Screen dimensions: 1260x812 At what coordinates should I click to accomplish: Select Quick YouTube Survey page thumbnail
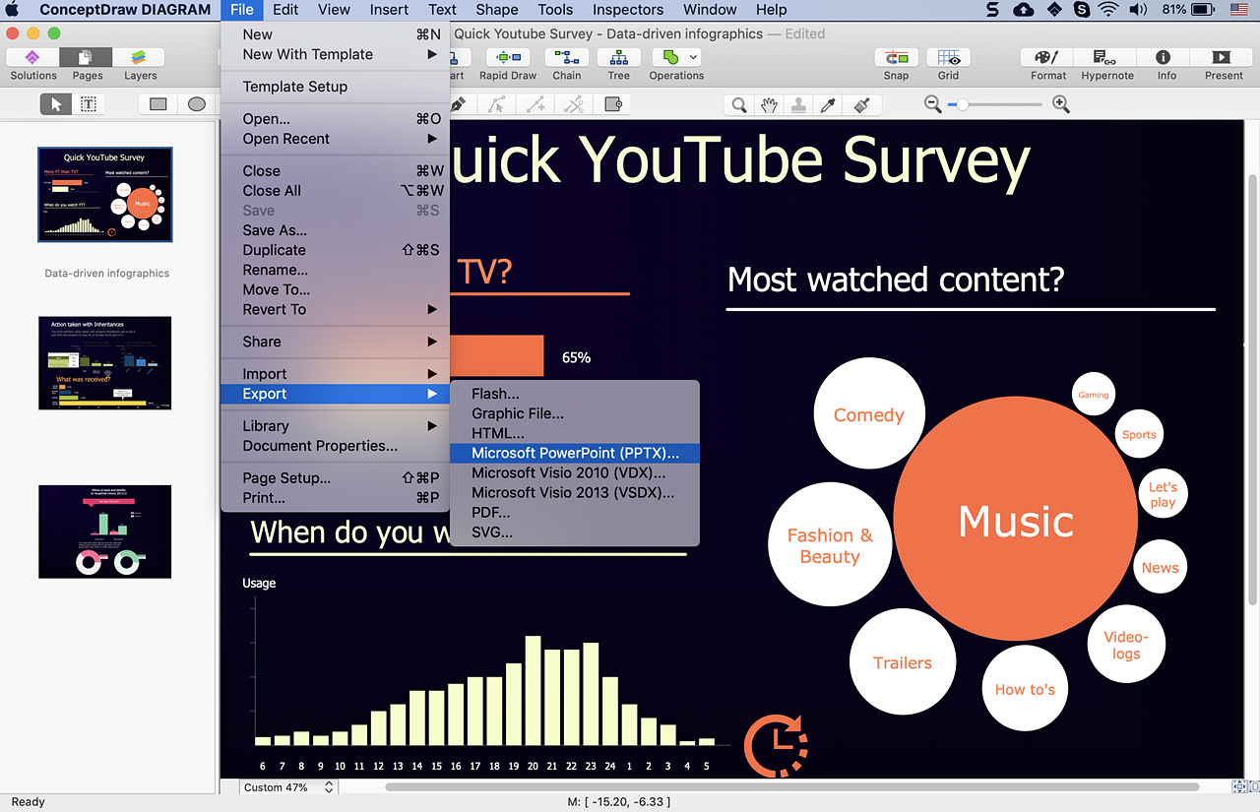[x=105, y=195]
